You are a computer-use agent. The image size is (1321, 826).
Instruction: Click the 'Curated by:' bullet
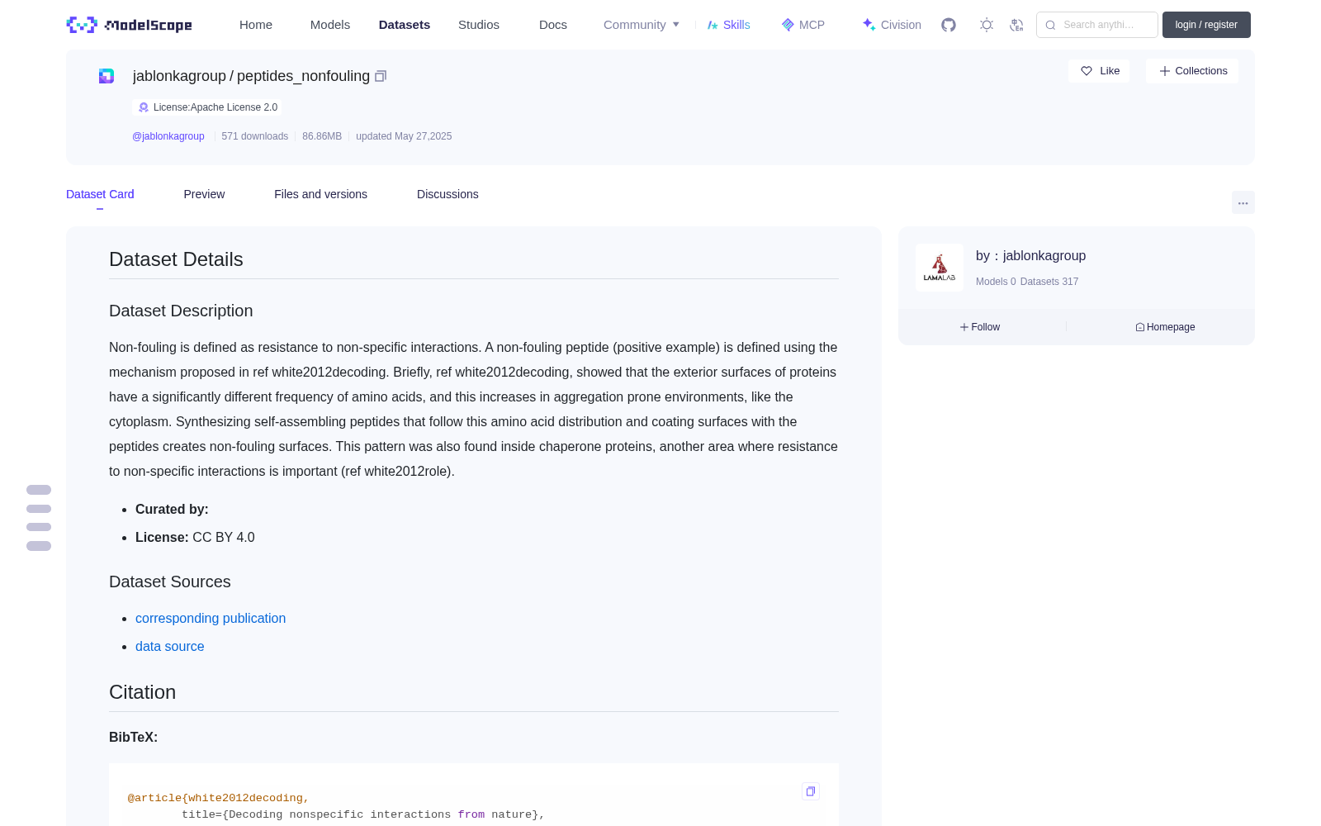point(172,509)
